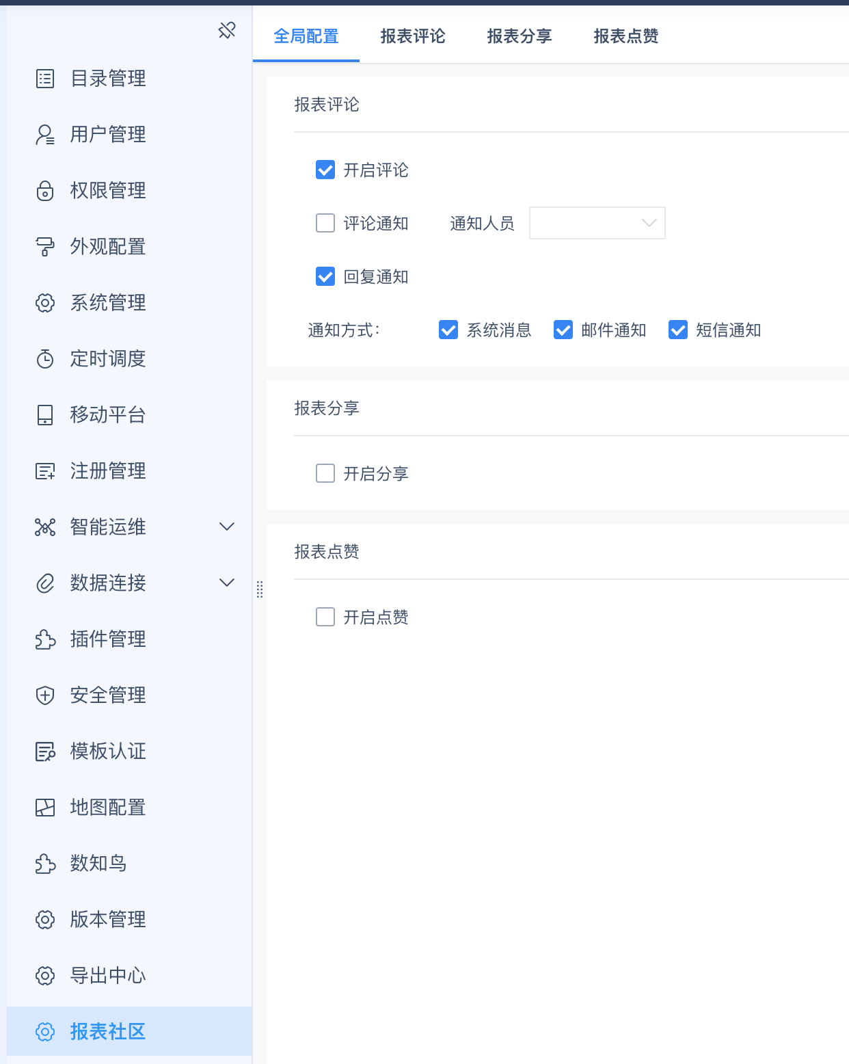Expand the 智能运维 menu chevron

(227, 527)
